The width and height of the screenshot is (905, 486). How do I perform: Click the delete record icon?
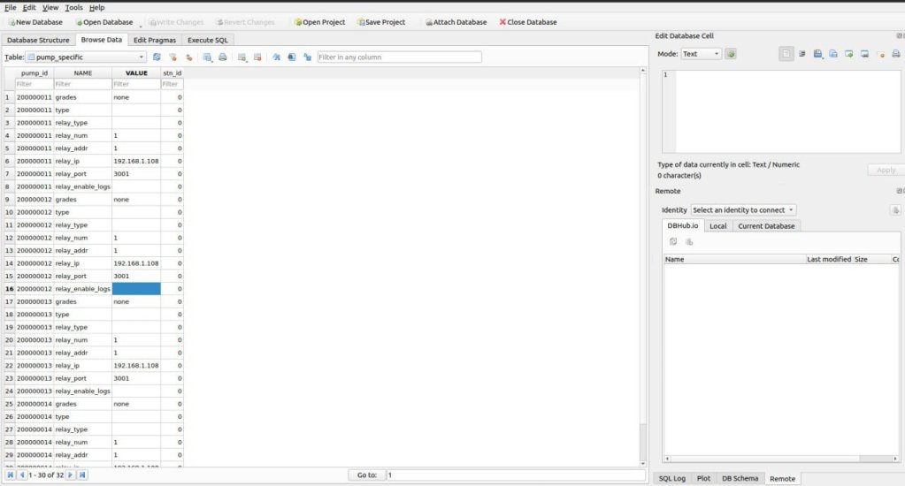[x=257, y=57]
